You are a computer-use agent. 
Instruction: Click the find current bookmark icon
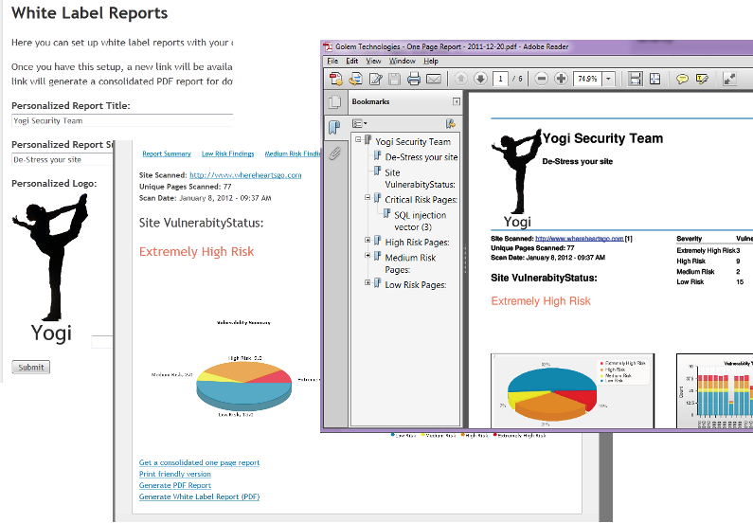(x=451, y=123)
